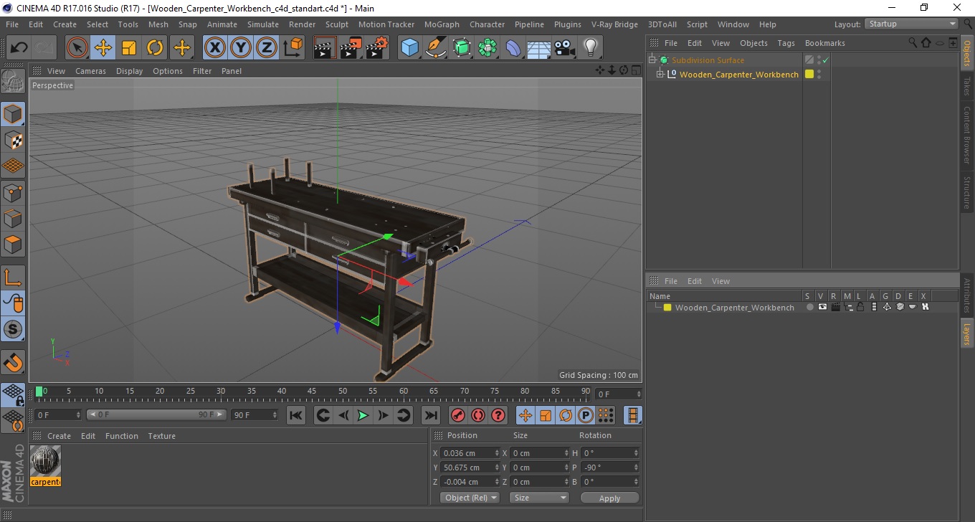
Task: Click the end frame 90 F stepper
Action: [x=275, y=415]
